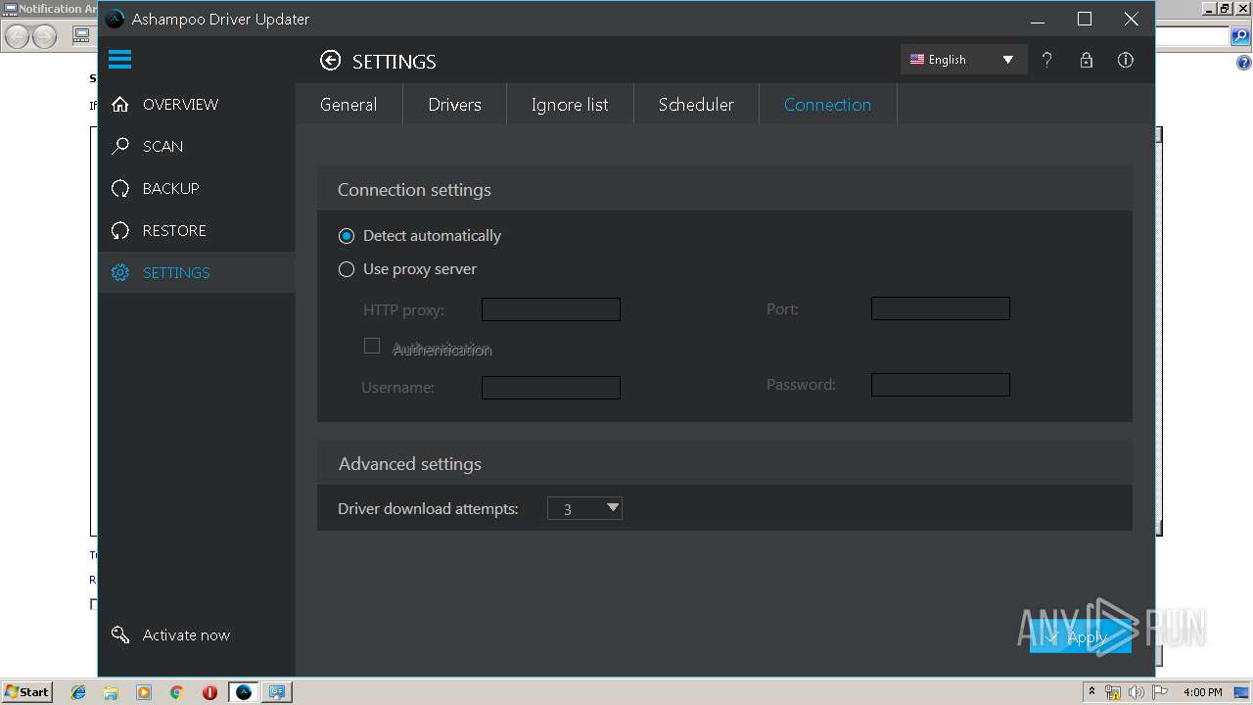Click the Windows Start button
The image size is (1253, 705).
(26, 692)
